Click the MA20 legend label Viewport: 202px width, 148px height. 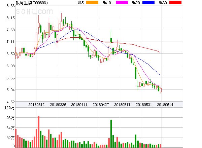tap(136, 3)
